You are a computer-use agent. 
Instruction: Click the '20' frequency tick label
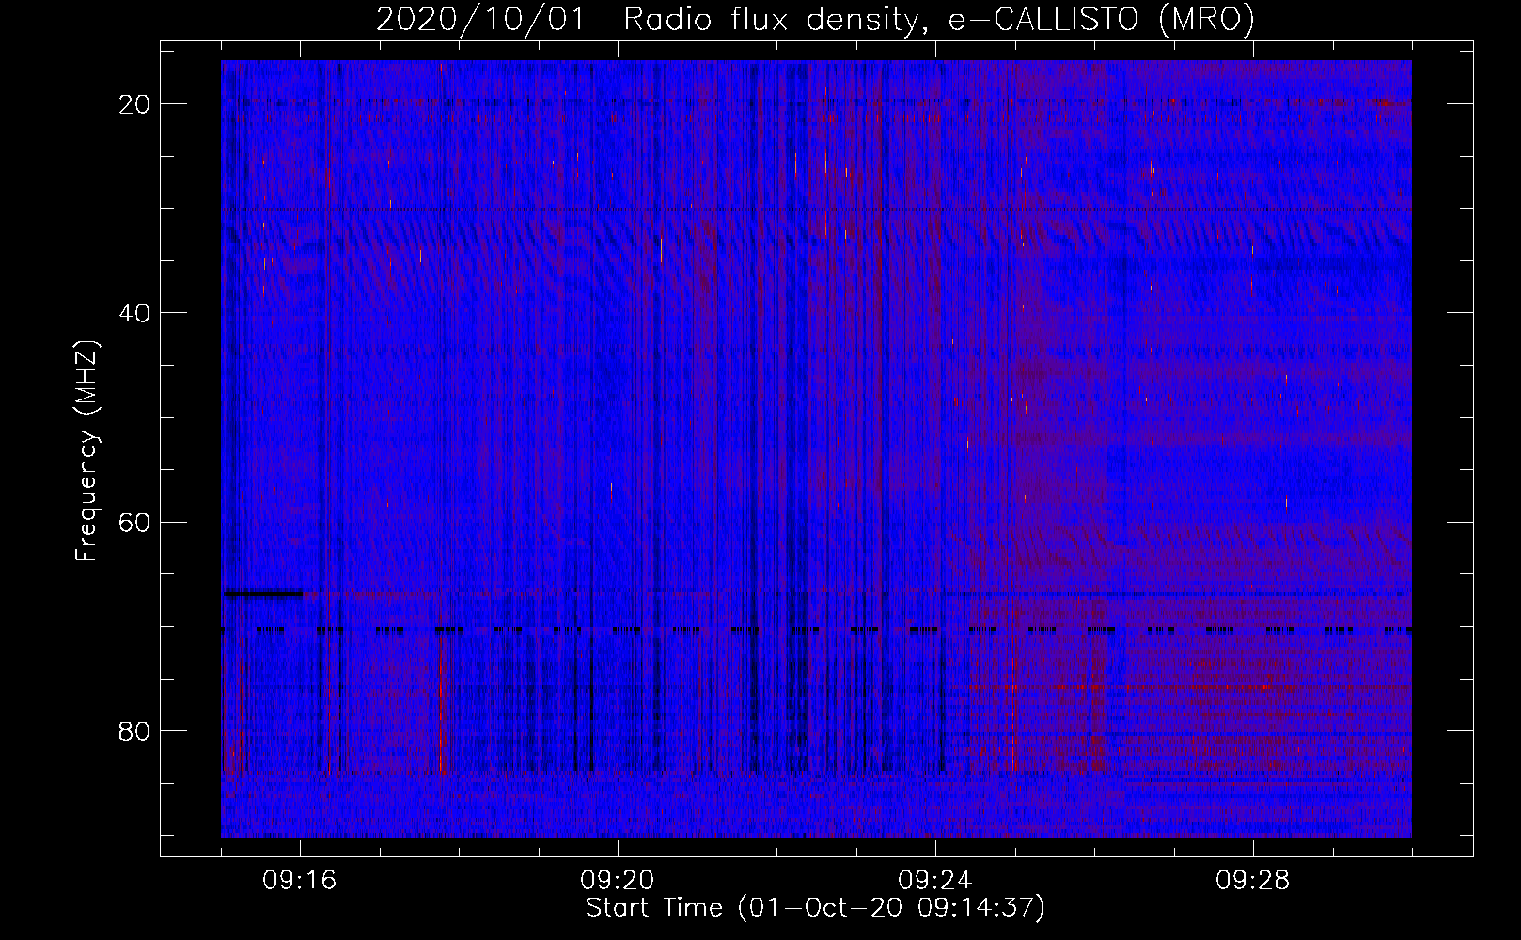click(134, 104)
